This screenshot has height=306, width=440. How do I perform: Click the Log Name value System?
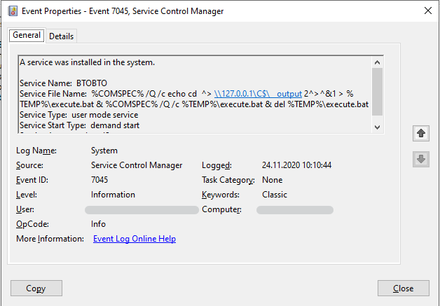[104, 151]
